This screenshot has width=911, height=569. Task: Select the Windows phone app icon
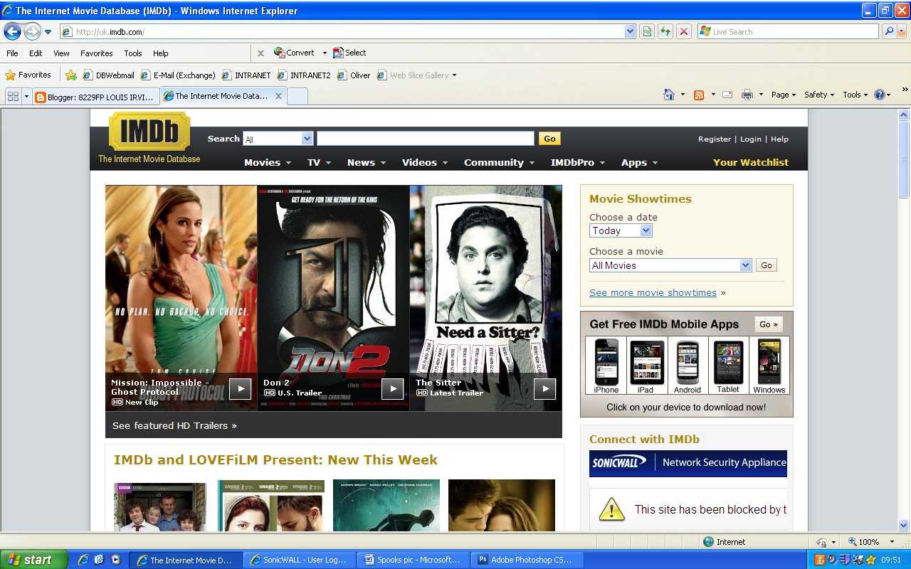point(769,366)
